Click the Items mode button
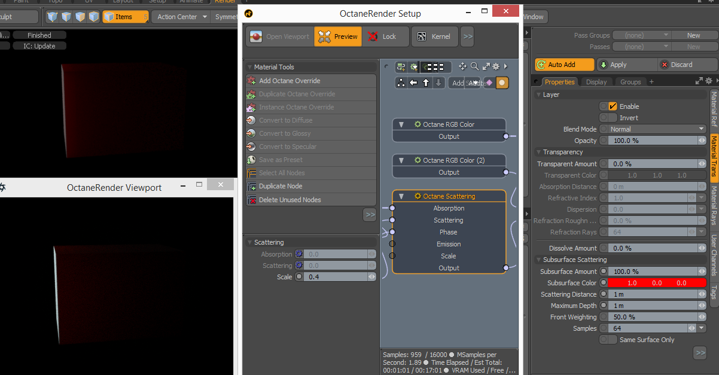 [125, 17]
